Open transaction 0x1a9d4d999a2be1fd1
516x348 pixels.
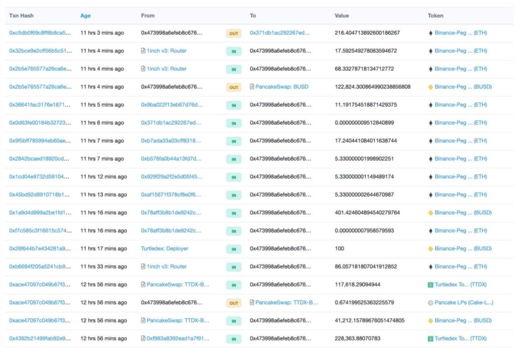click(40, 213)
